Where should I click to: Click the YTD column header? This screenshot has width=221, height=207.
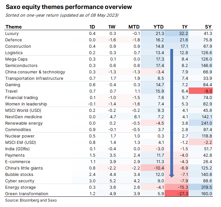(x=159, y=27)
